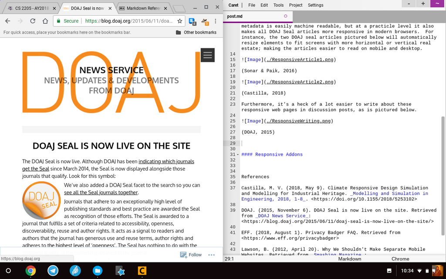The height and width of the screenshot is (279, 446).
Task: Click the 'References' text on line 35
Action: 255,177
